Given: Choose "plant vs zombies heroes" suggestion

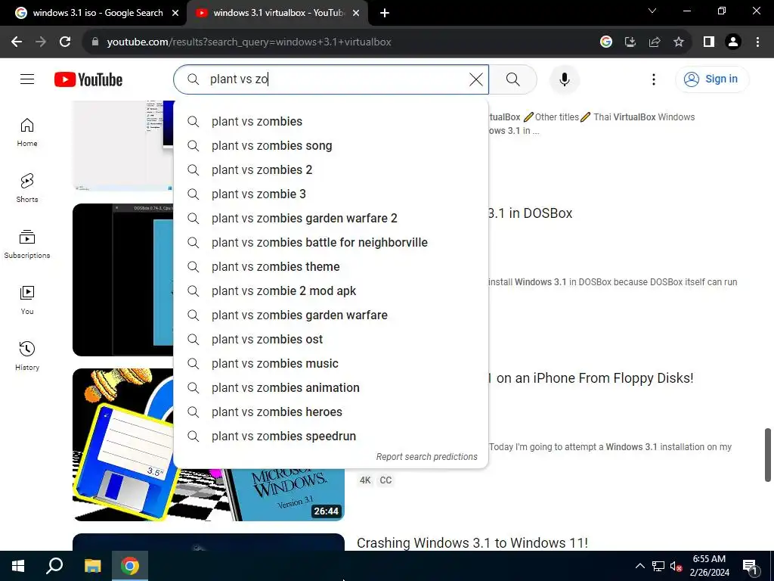Looking at the screenshot, I should pyautogui.click(x=331, y=412).
